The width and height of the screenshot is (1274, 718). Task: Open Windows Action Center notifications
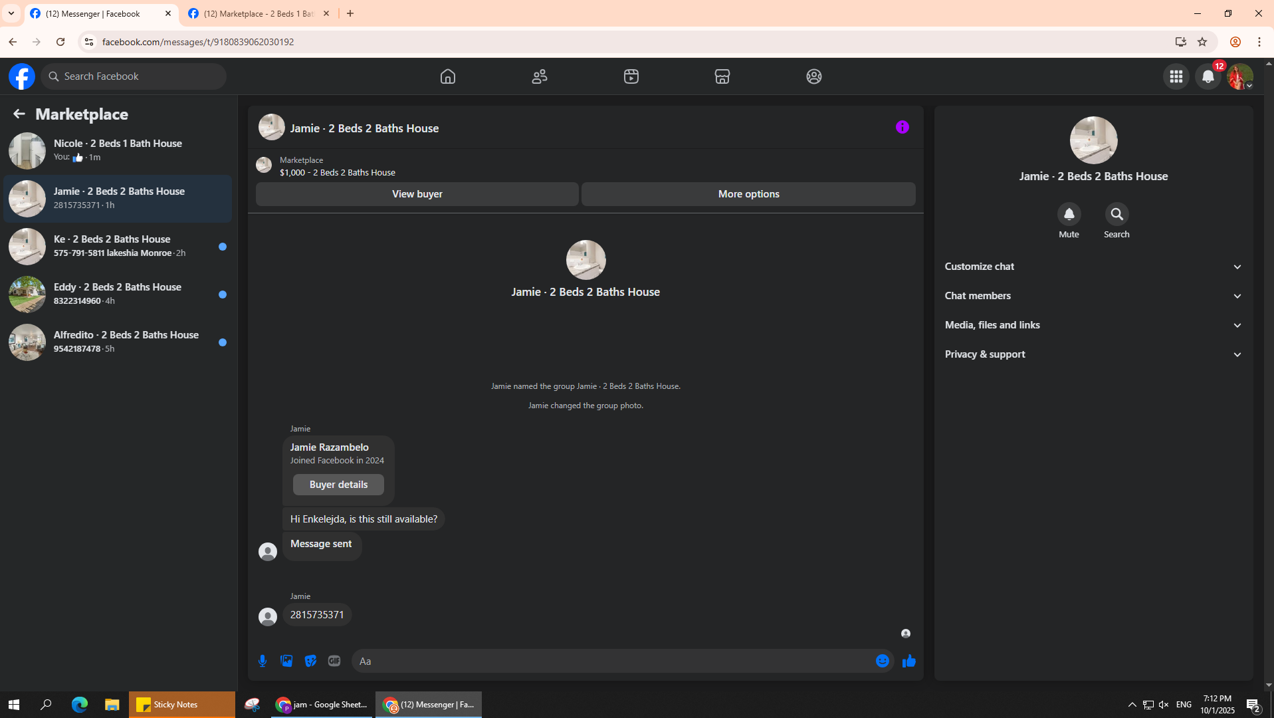1253,705
